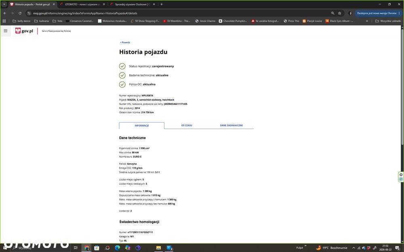Open the DJ Maretimo YouTube bookmark
This screenshot has height=252, width=404.
(177, 21)
